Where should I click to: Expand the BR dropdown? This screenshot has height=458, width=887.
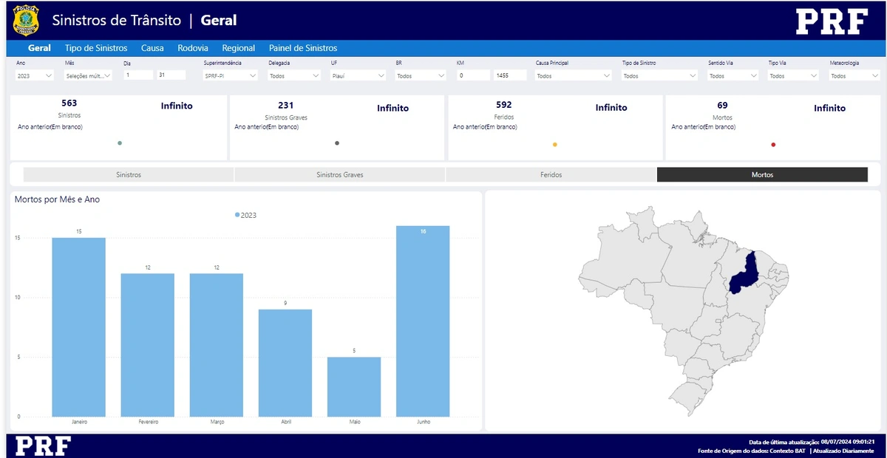[x=421, y=75]
